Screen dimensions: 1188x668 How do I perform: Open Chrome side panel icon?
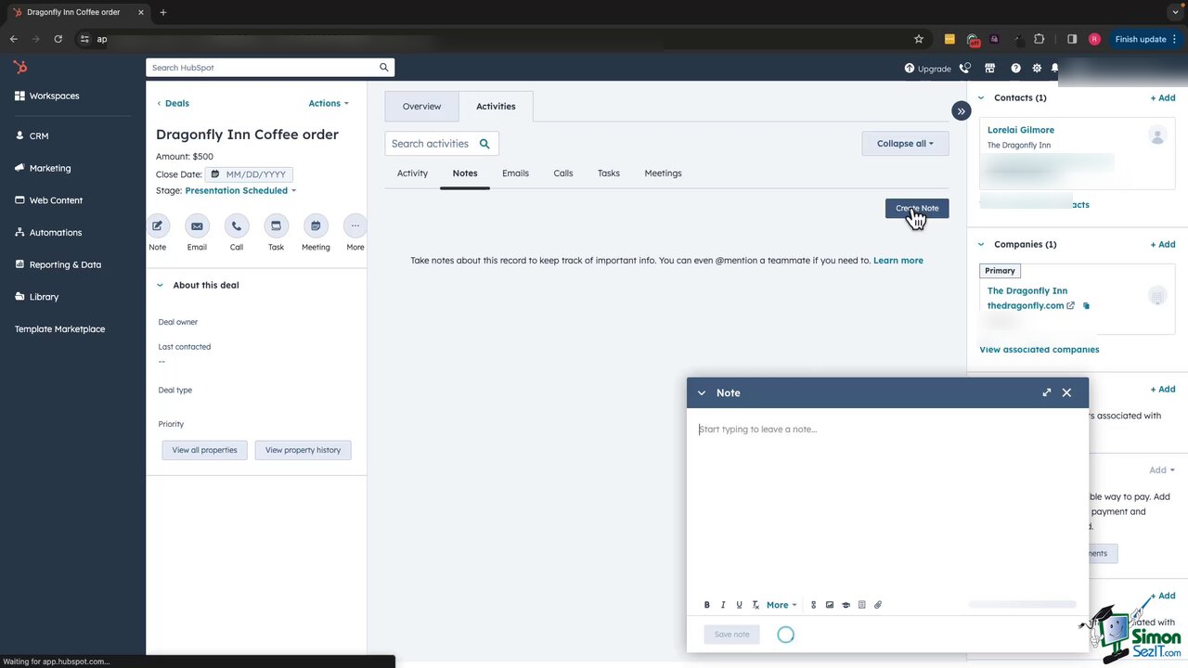(x=1072, y=39)
